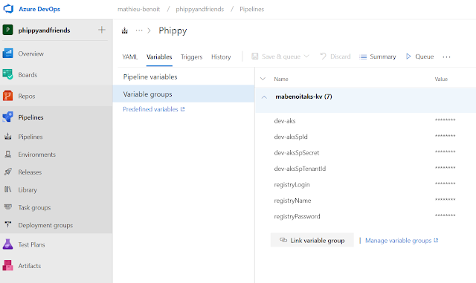
Task: Open the Predefined variables link
Action: (150, 109)
